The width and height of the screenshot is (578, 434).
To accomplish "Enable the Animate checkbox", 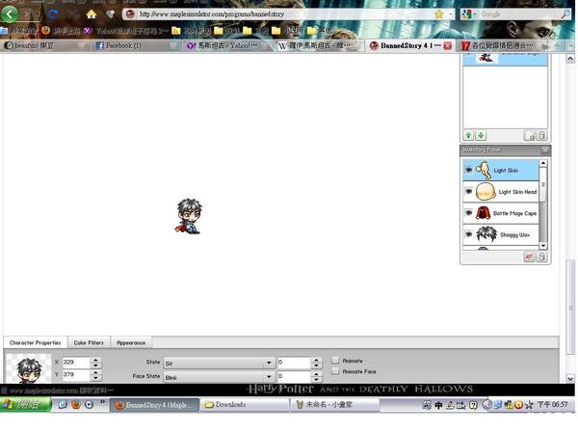I will [335, 361].
